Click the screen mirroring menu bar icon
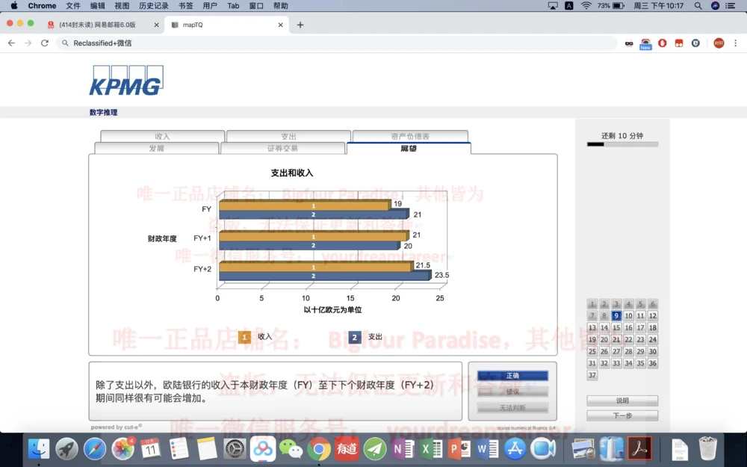 [552, 5]
